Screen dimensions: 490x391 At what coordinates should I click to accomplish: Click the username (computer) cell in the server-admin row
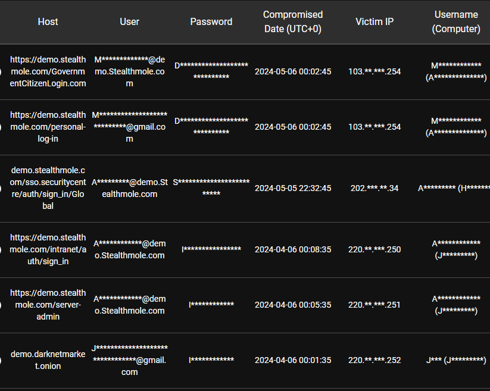456,305
